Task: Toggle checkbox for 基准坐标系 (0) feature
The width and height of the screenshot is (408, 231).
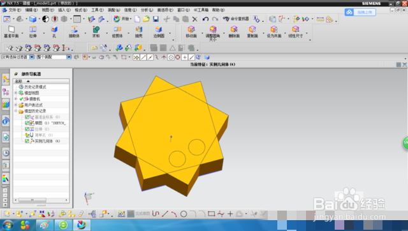Action: pyautogui.click(x=27, y=117)
